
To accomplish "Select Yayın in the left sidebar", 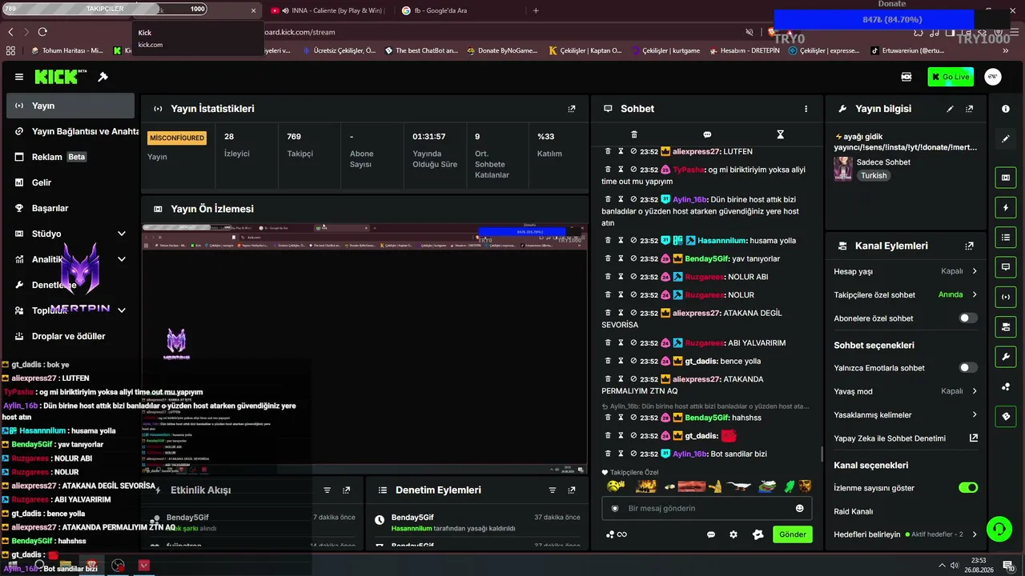I will (70, 106).
